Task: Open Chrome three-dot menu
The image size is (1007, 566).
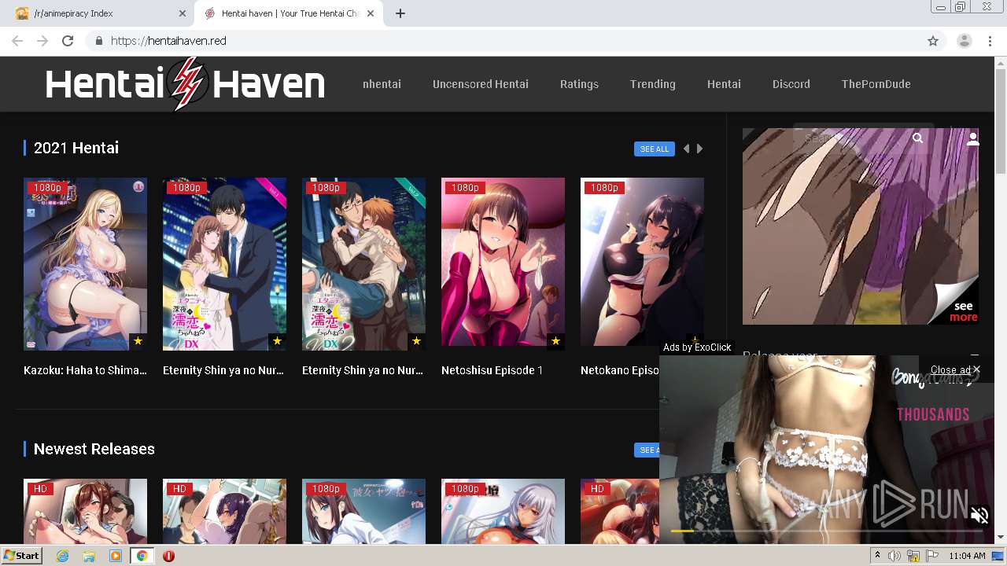Action: (990, 41)
